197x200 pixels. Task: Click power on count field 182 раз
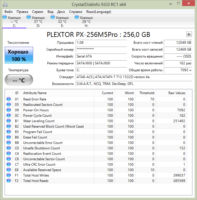click(x=178, y=63)
